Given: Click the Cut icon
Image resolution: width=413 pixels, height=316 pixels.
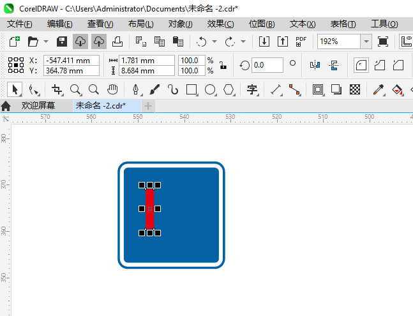Looking at the screenshot, I should click(141, 41).
